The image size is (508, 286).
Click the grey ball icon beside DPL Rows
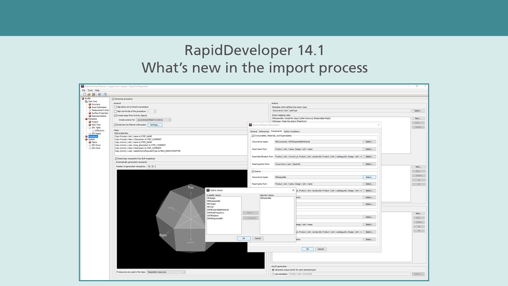90,145
